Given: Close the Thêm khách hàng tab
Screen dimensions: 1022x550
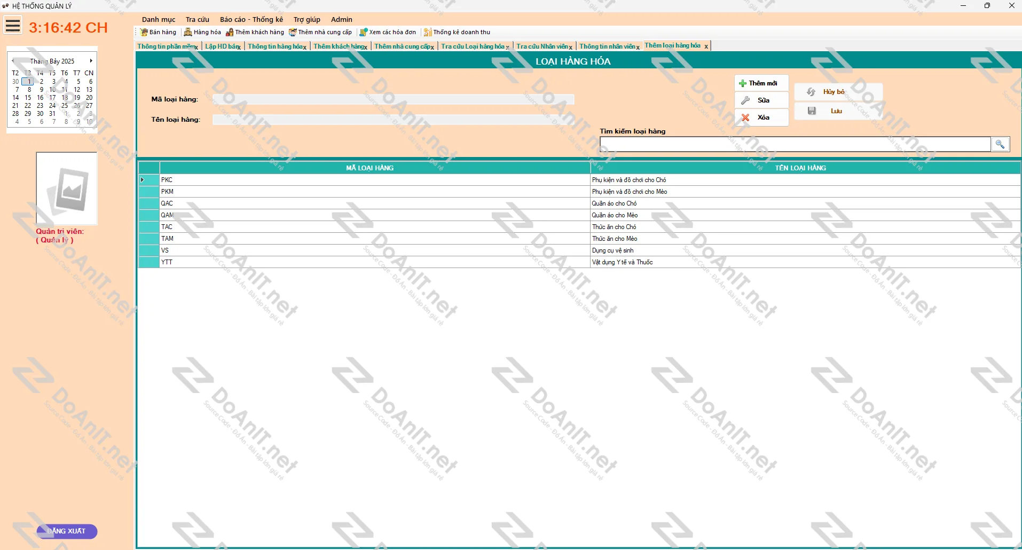Looking at the screenshot, I should (x=365, y=46).
